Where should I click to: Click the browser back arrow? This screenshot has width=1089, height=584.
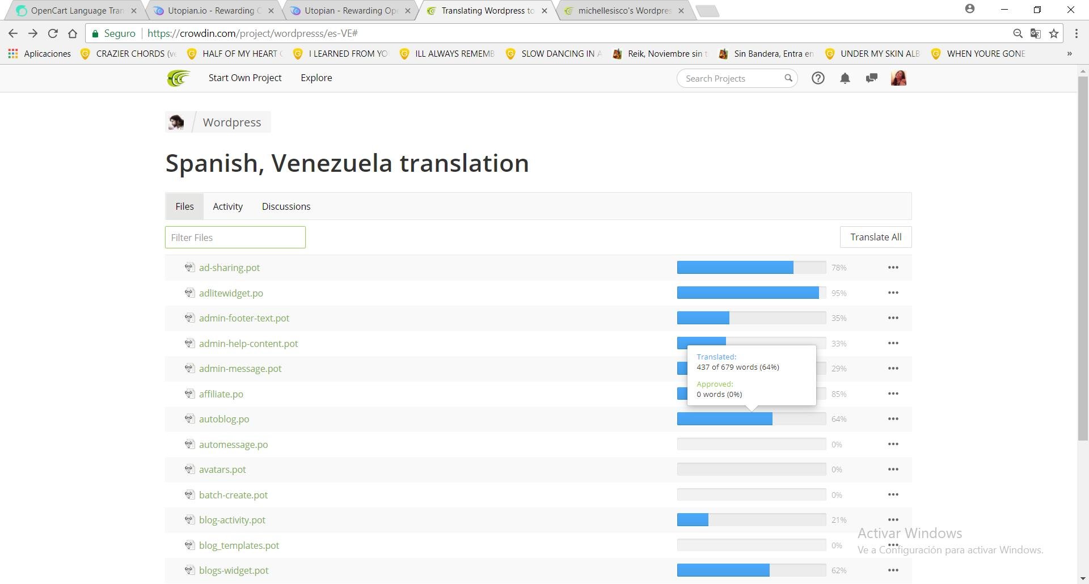click(x=12, y=33)
